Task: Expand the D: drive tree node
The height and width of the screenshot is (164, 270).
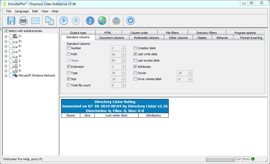Action: 6,41
